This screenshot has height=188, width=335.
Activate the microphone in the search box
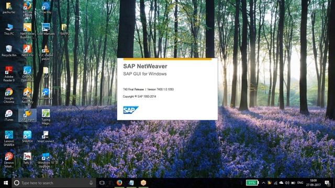click(91, 183)
